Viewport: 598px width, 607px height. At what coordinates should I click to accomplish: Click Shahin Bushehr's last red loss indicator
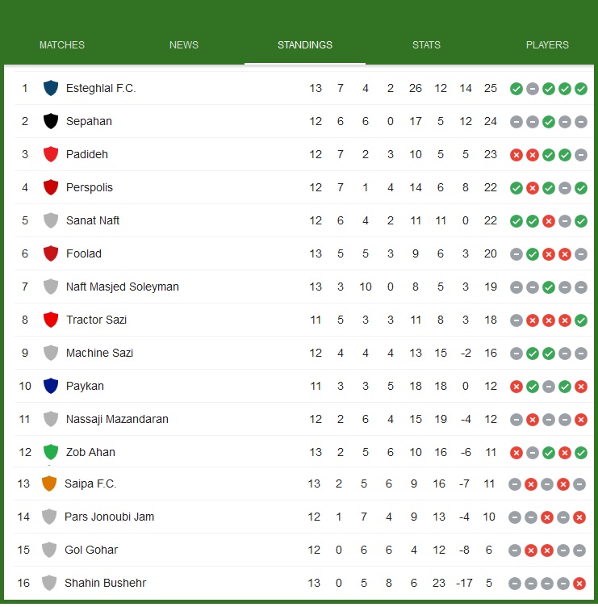click(579, 584)
